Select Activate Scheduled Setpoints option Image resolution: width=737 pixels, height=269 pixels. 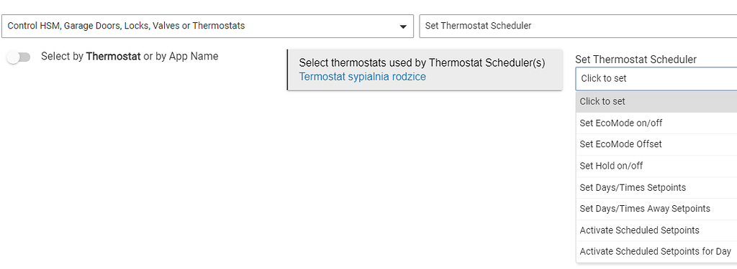(x=656, y=230)
